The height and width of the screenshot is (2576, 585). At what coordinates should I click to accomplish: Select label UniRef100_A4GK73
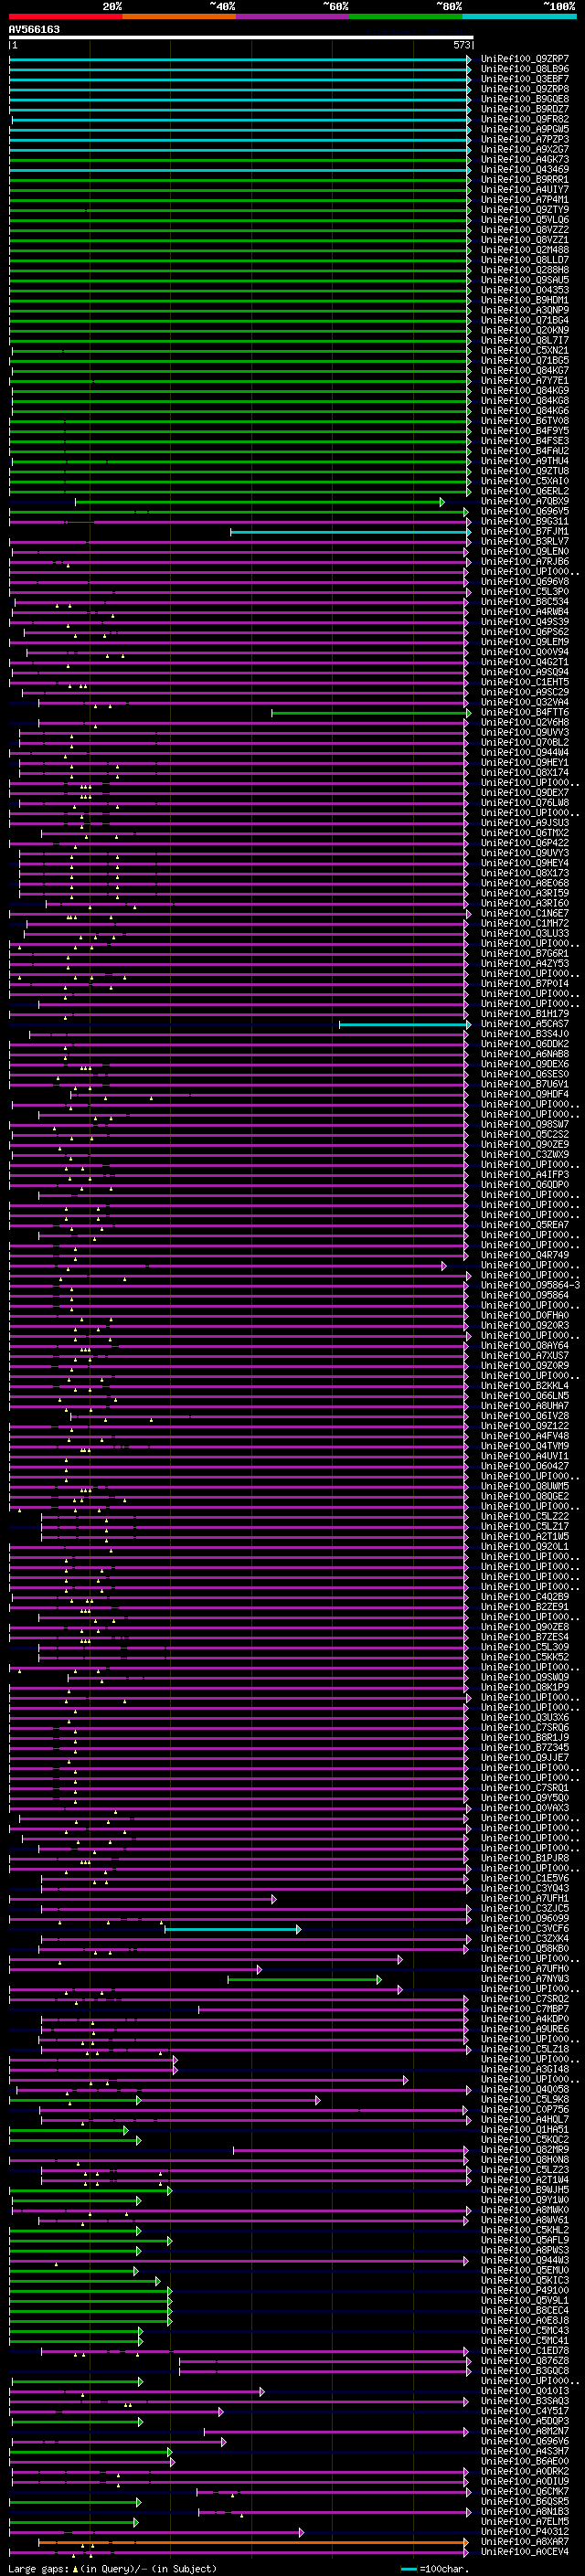525,159
